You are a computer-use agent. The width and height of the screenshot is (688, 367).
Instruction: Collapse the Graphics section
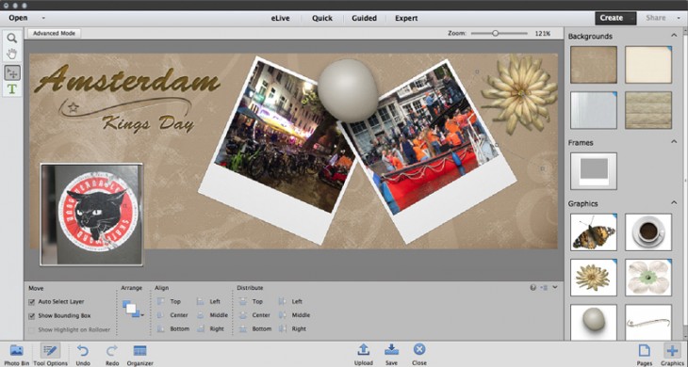coord(674,202)
